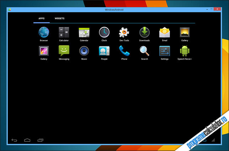
Task: Open the Browser app
Action: pos(44,34)
